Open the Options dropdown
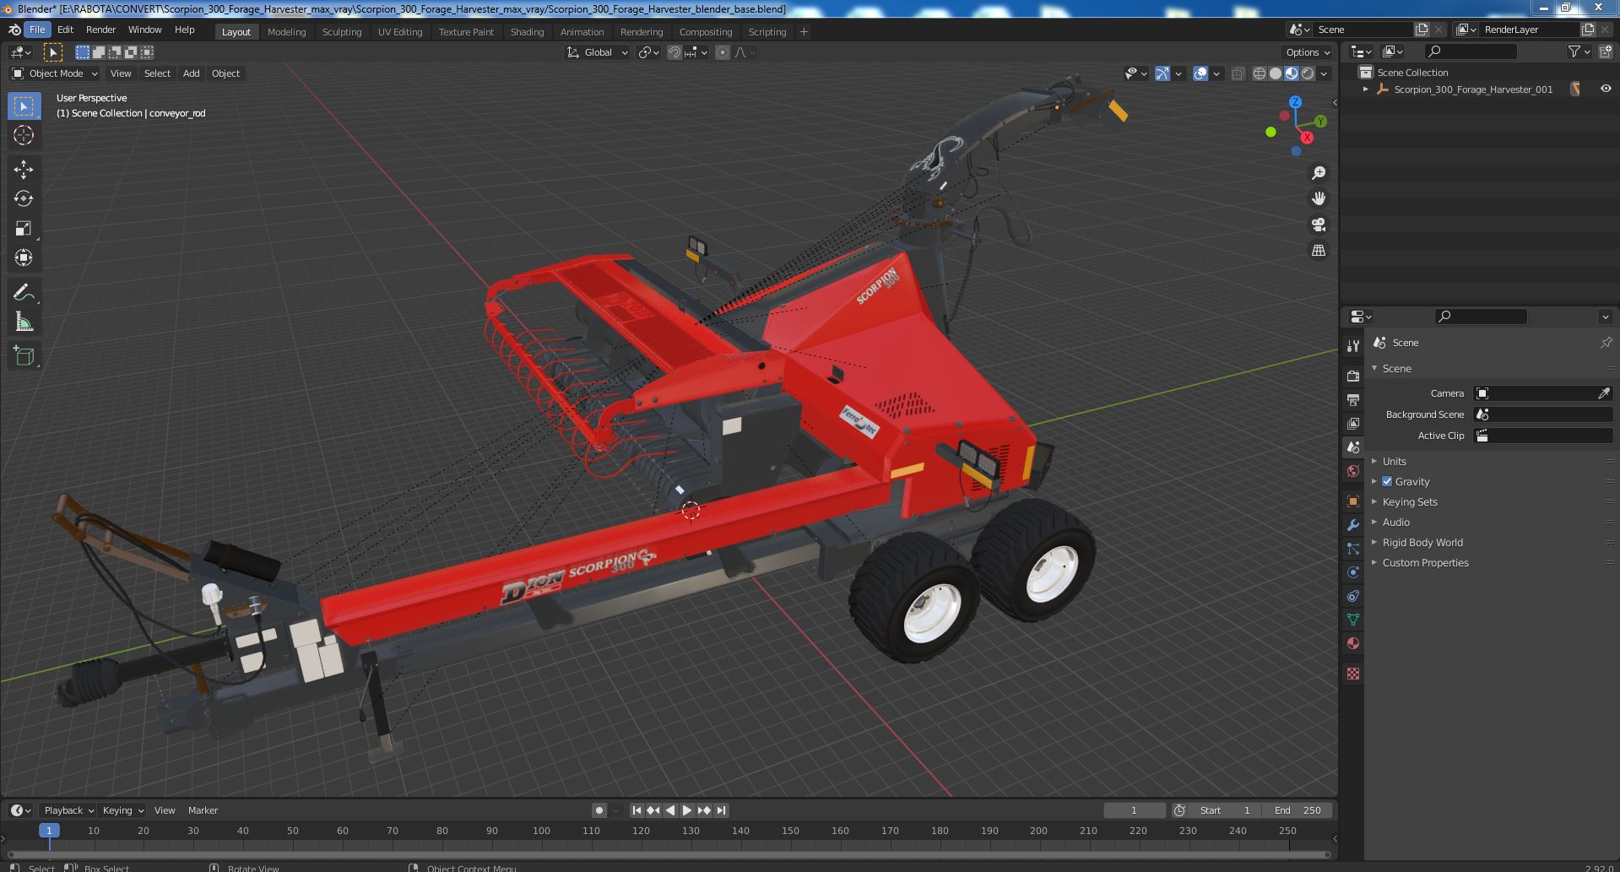Screen dimensions: 1620x872 (1308, 52)
